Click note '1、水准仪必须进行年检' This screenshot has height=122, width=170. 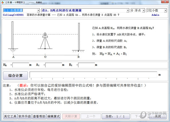point(39,90)
